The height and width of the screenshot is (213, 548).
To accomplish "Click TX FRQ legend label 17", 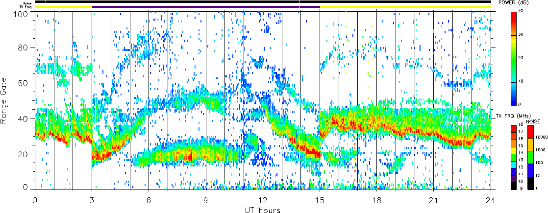I will pyautogui.click(x=521, y=131).
